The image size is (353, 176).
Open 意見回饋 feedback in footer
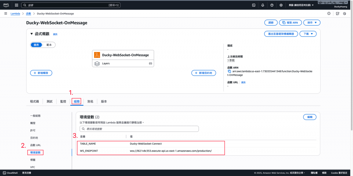pyautogui.click(x=27, y=173)
